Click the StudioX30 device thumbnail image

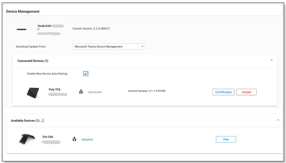tap(22, 29)
